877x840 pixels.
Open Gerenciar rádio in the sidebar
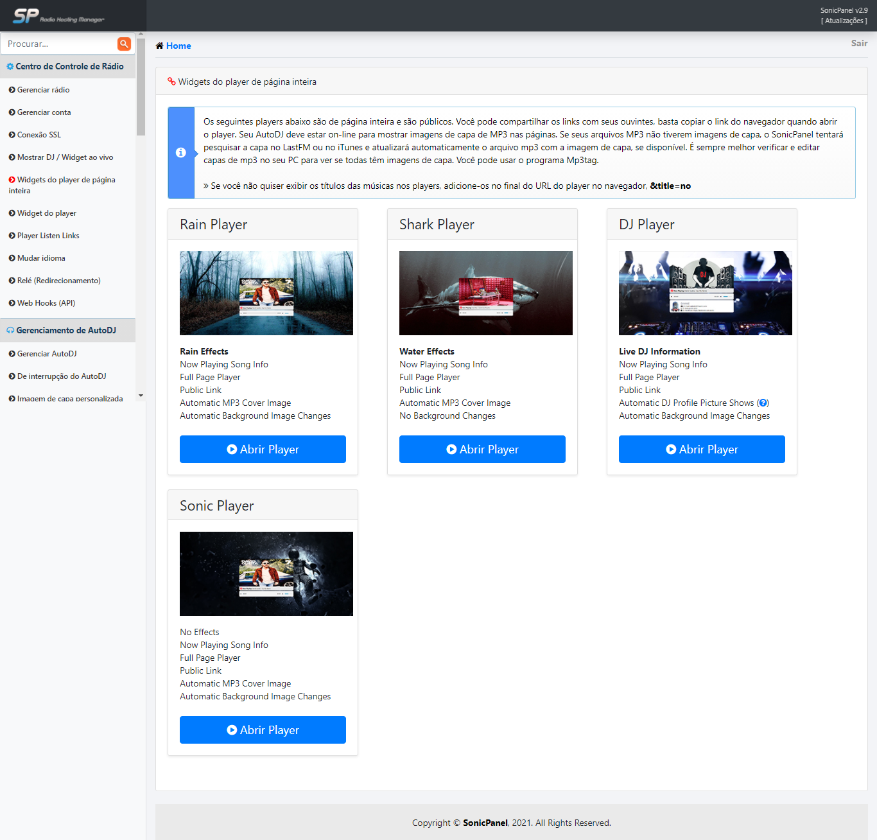(43, 90)
